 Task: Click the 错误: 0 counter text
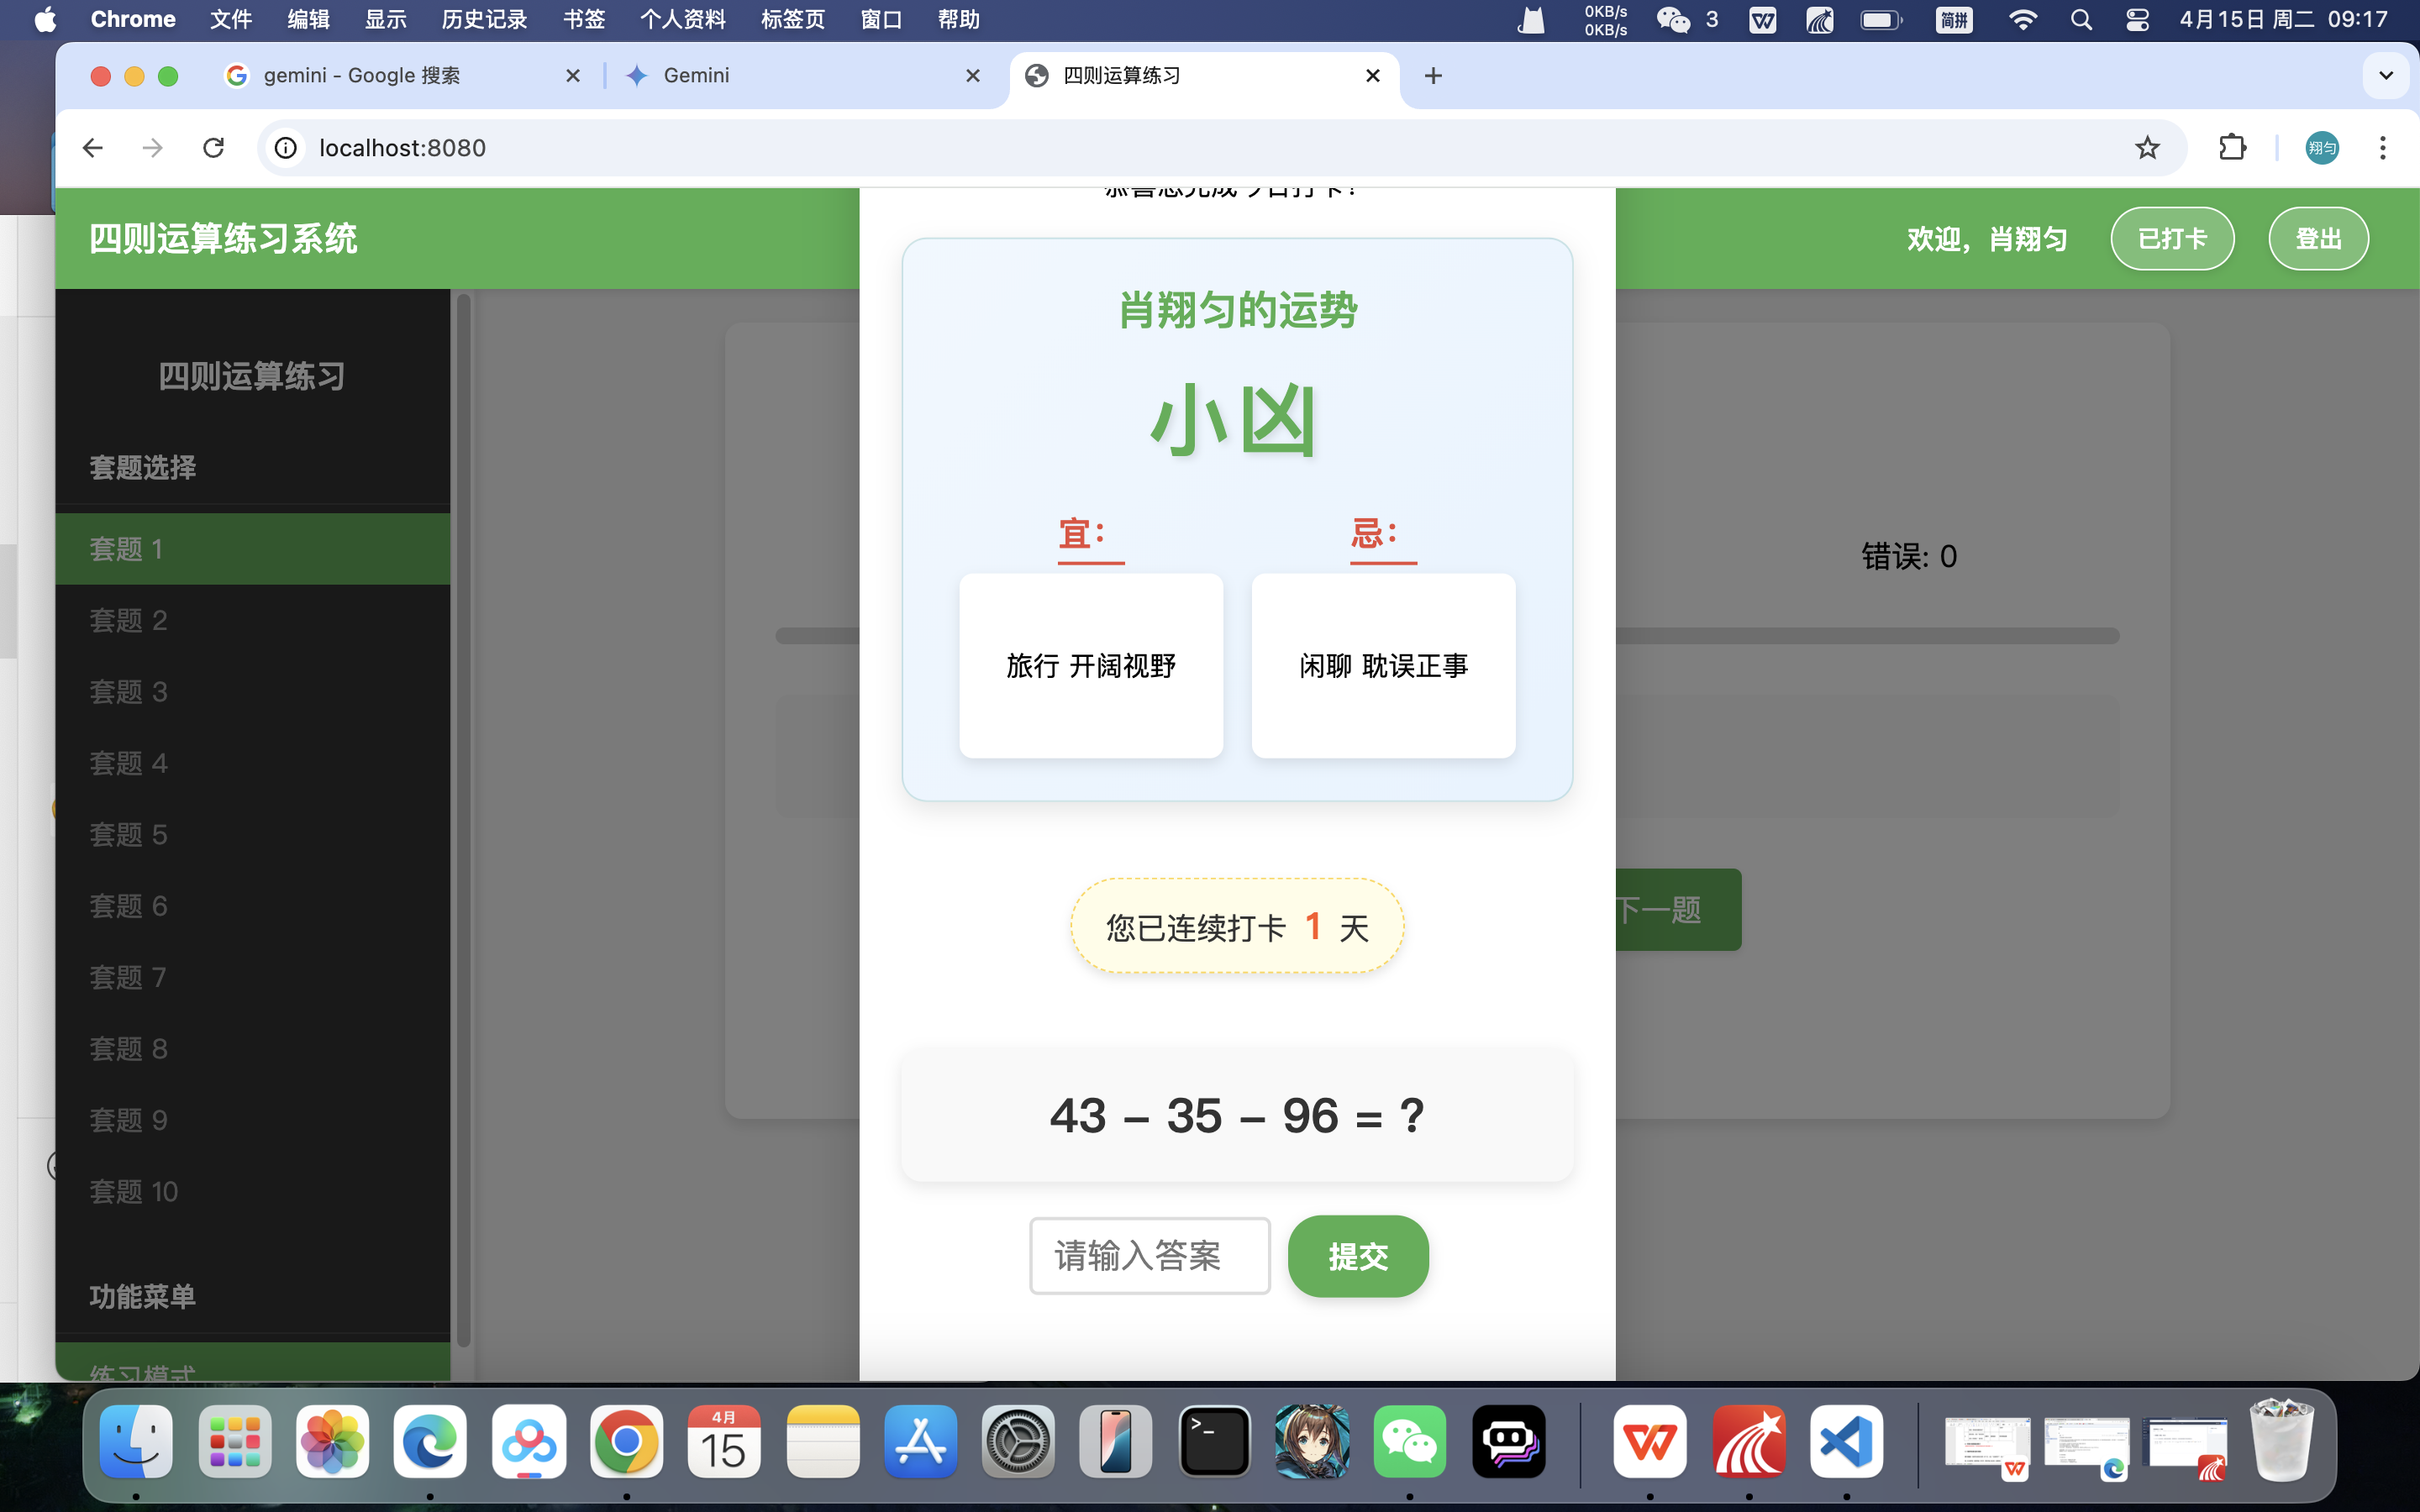(x=1909, y=556)
